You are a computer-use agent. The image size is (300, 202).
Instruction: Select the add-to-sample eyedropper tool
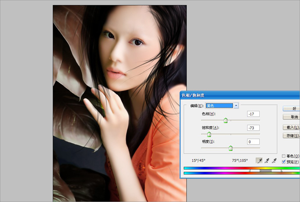click(x=267, y=161)
